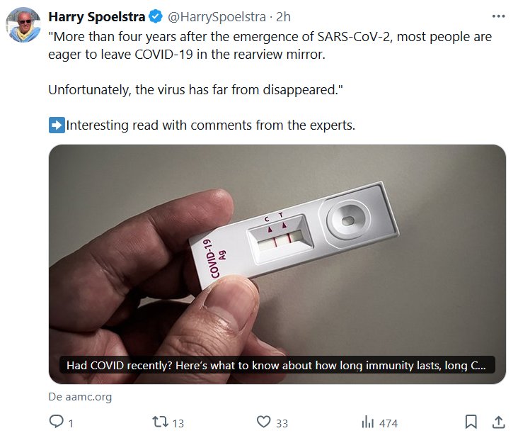This screenshot has width=518, height=438.
Task: Bookmark this post
Action: 471,422
